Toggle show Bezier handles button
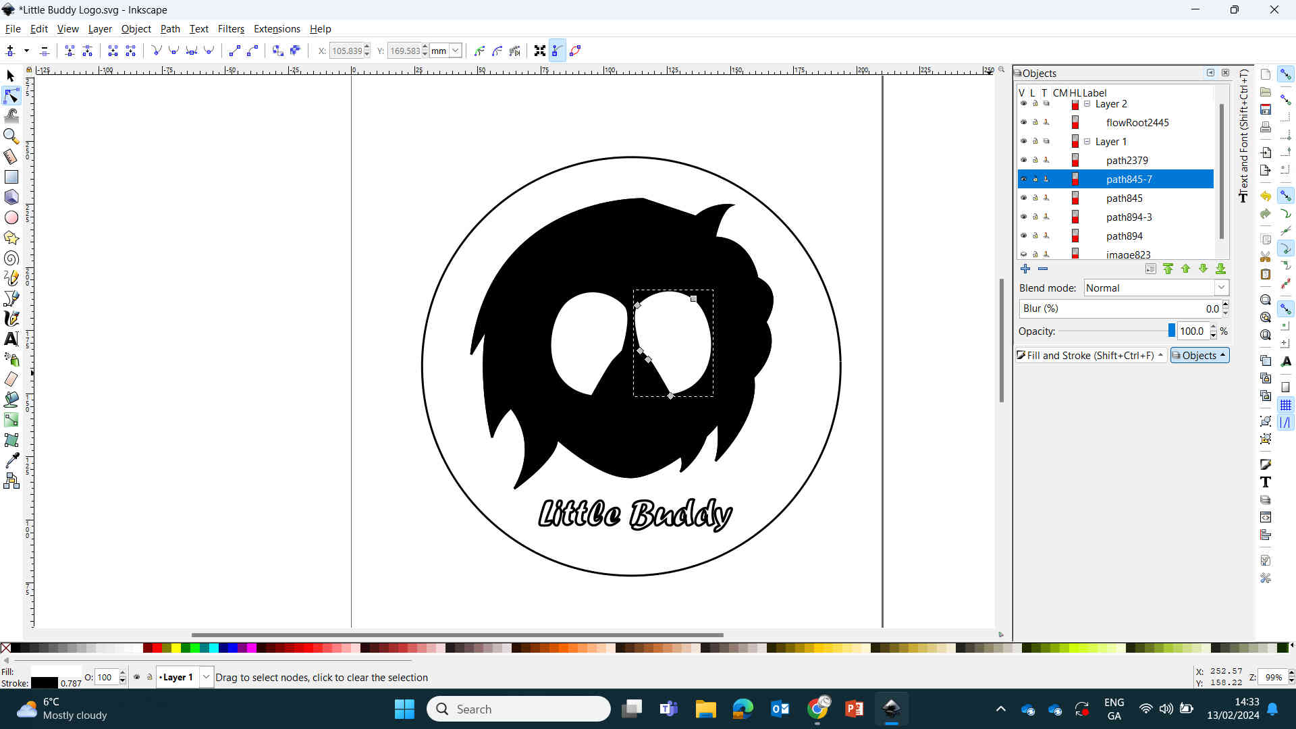 pos(557,51)
